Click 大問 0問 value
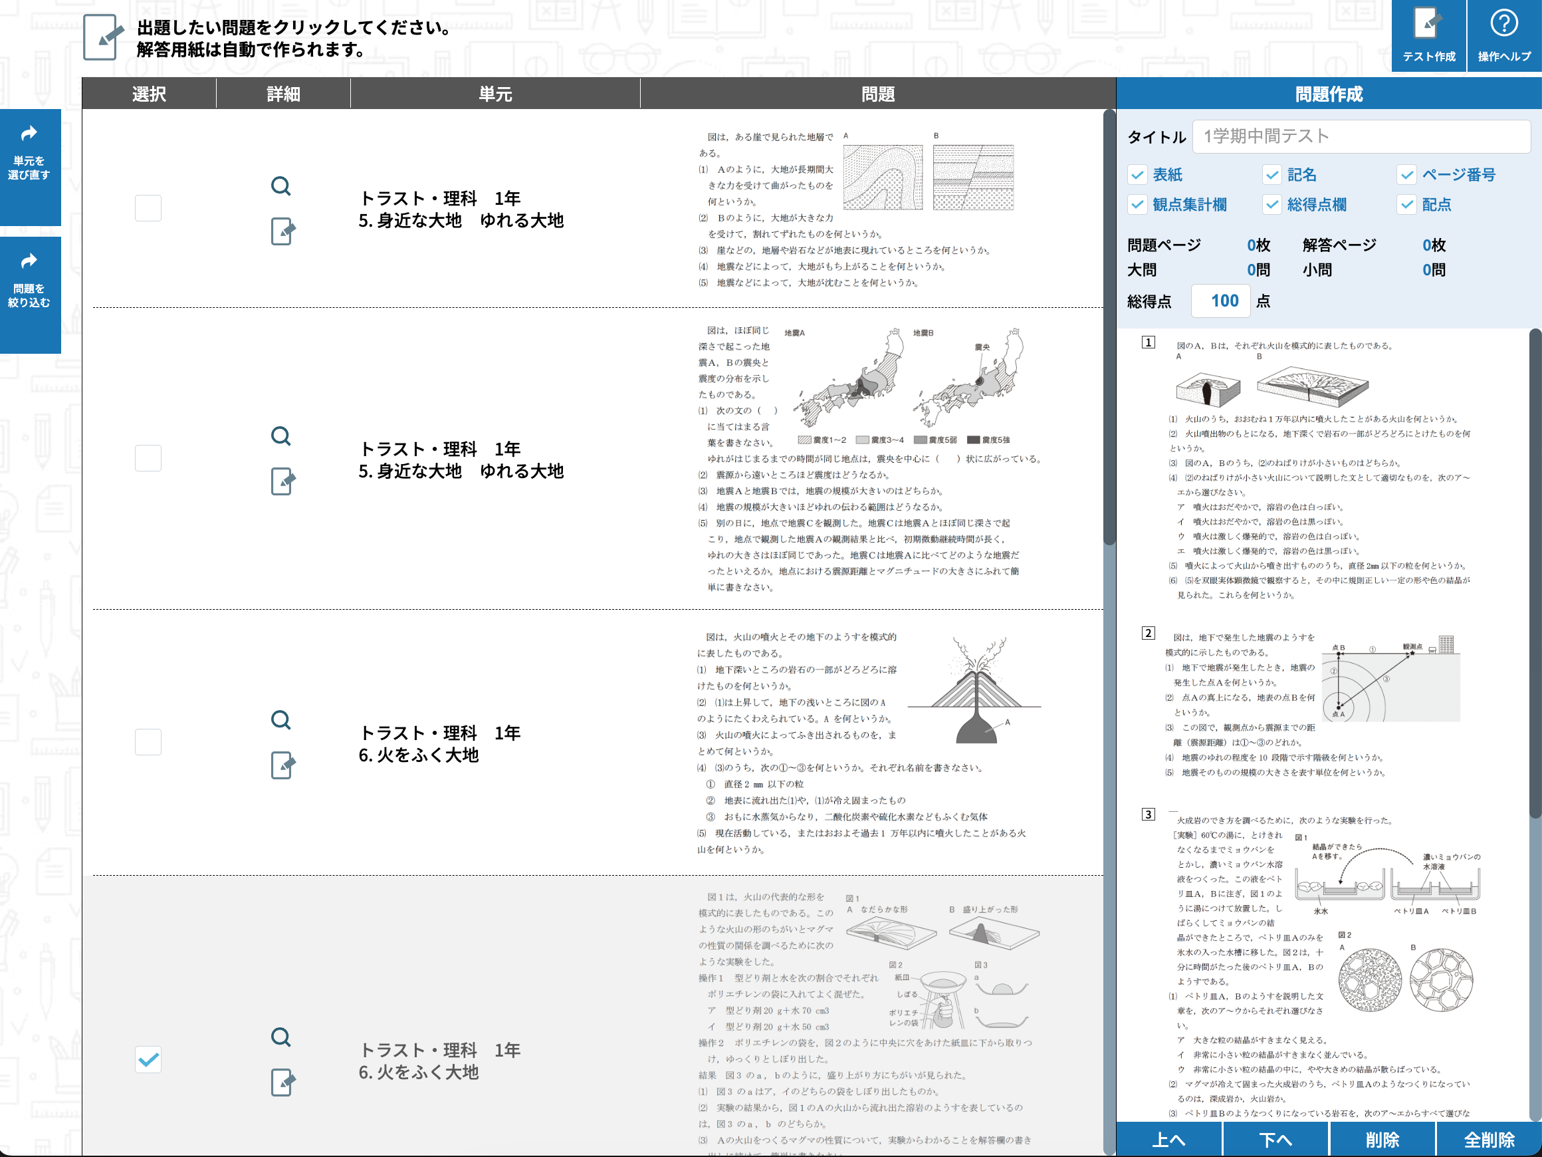The height and width of the screenshot is (1157, 1542). tap(1258, 270)
